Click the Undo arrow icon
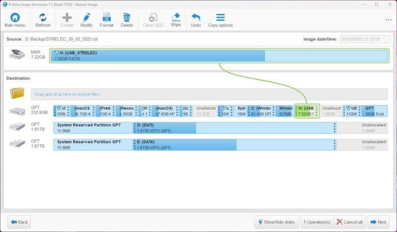The width and height of the screenshot is (397, 232). tap(196, 18)
